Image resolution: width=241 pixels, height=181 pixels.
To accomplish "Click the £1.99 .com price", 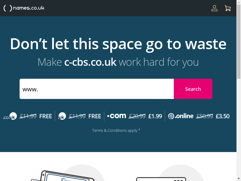I will click(155, 116).
